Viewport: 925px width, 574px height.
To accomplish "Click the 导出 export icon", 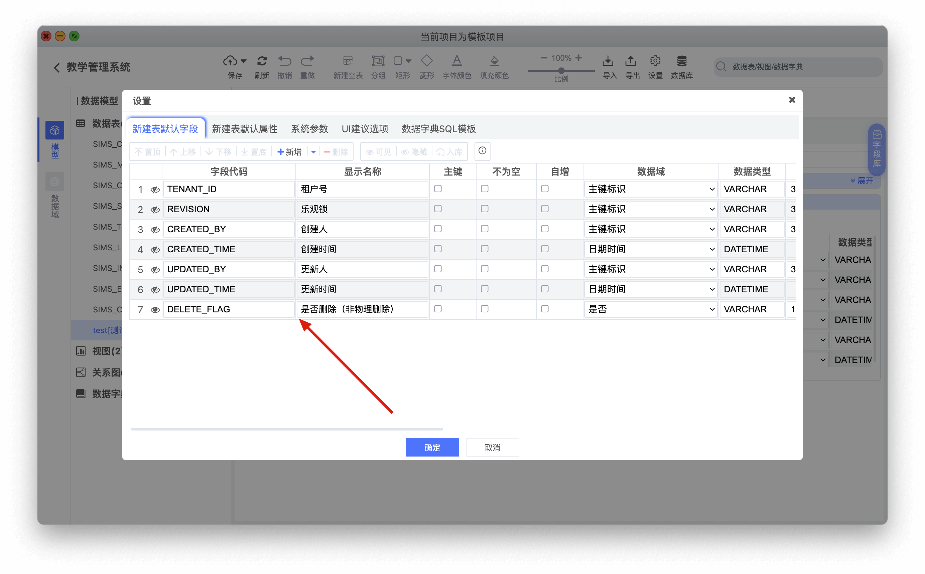I will (x=631, y=61).
